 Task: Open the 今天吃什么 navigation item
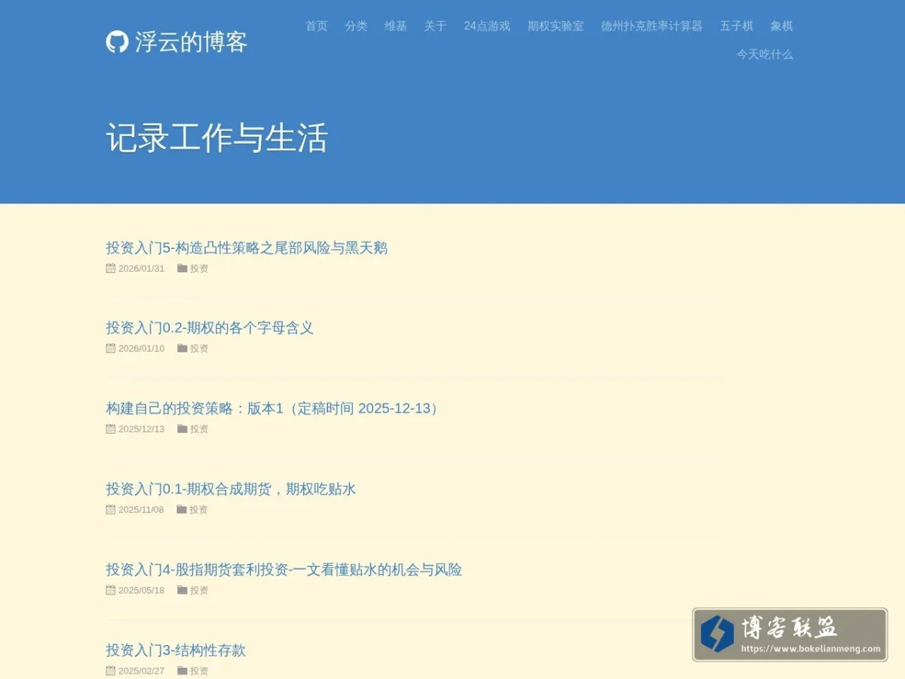765,54
